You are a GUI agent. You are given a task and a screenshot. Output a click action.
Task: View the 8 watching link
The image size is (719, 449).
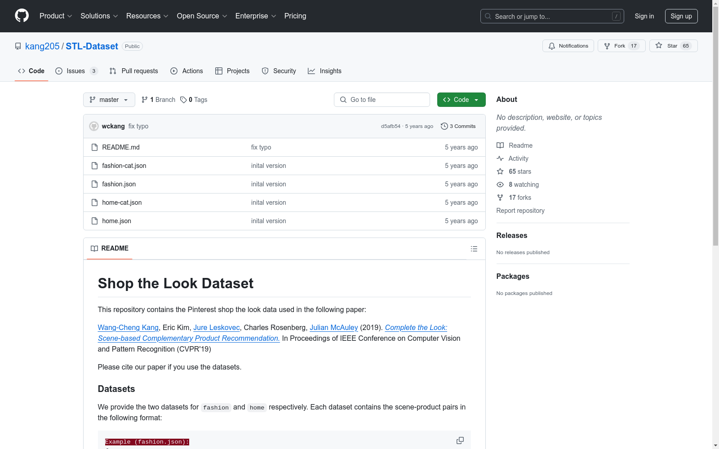(x=518, y=185)
